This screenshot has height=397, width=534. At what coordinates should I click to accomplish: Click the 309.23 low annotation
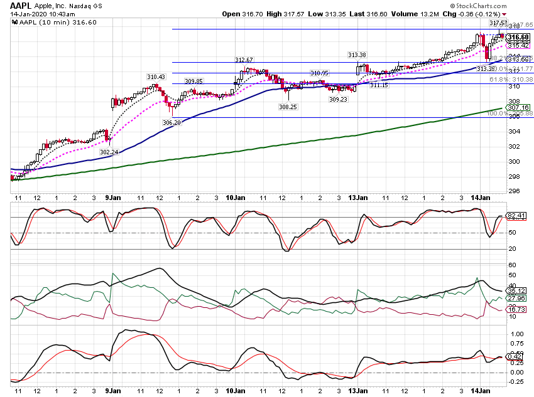[x=338, y=99]
